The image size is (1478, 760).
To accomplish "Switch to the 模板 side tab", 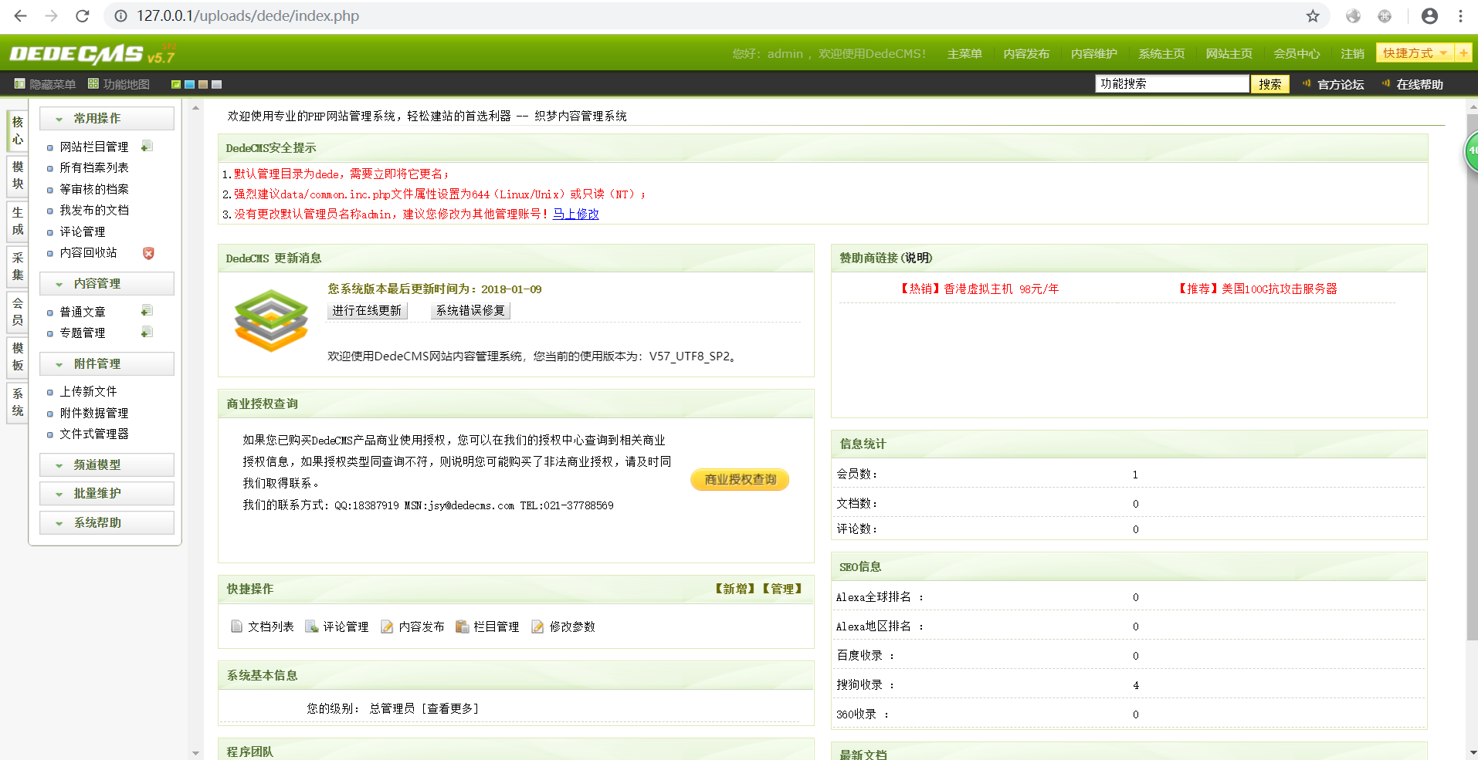I will (18, 356).
